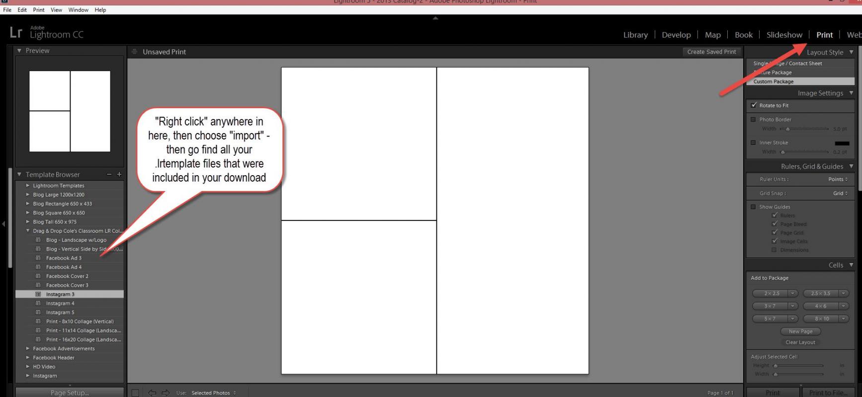
Task: Expand the Blog Large 1200x1200 folder
Action: 28,195
